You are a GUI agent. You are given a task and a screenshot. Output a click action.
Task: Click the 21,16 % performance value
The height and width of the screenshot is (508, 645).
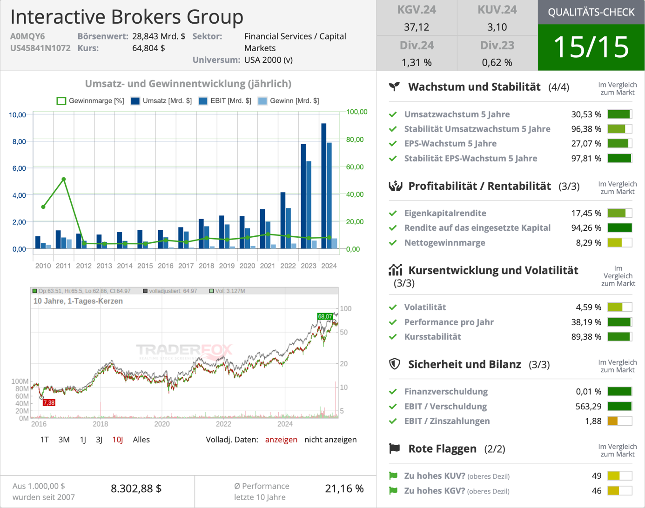tap(344, 488)
